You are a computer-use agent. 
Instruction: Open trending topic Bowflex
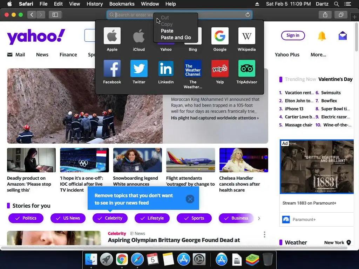coord(329,101)
